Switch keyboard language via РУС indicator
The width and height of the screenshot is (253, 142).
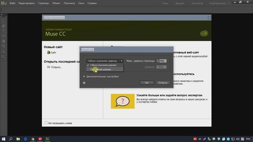248,139
